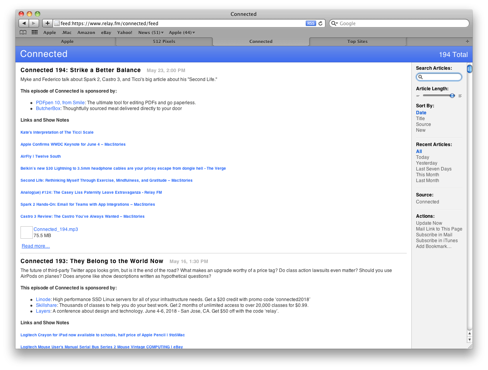Click Read more… for episode 194
This screenshot has height=370, width=488.
(x=36, y=246)
